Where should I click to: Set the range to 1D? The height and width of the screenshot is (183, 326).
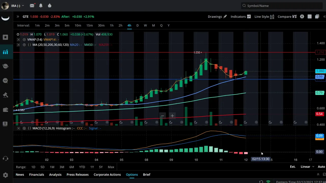pos(33,167)
